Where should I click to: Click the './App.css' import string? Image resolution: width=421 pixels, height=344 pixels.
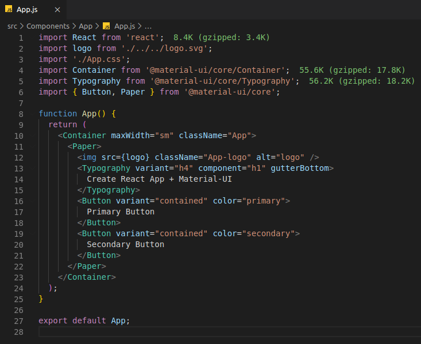tap(99, 59)
